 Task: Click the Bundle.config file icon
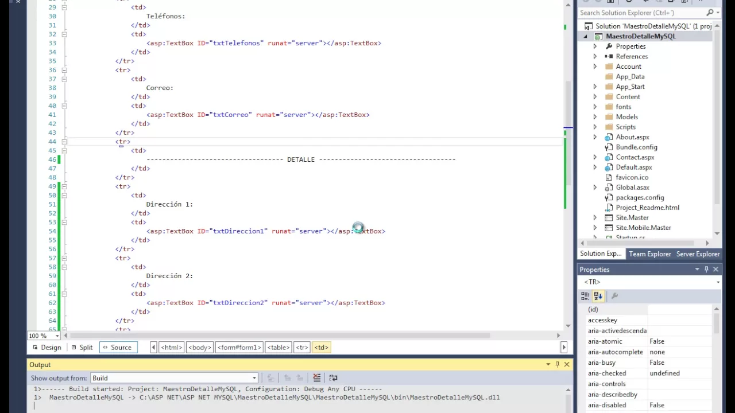tap(609, 147)
